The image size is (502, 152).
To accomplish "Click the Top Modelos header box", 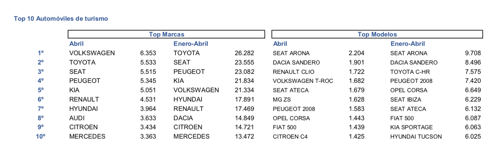I will coord(377,34).
